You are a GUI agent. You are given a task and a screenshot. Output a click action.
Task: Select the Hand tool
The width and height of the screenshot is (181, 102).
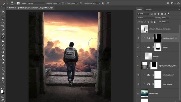[3, 78]
